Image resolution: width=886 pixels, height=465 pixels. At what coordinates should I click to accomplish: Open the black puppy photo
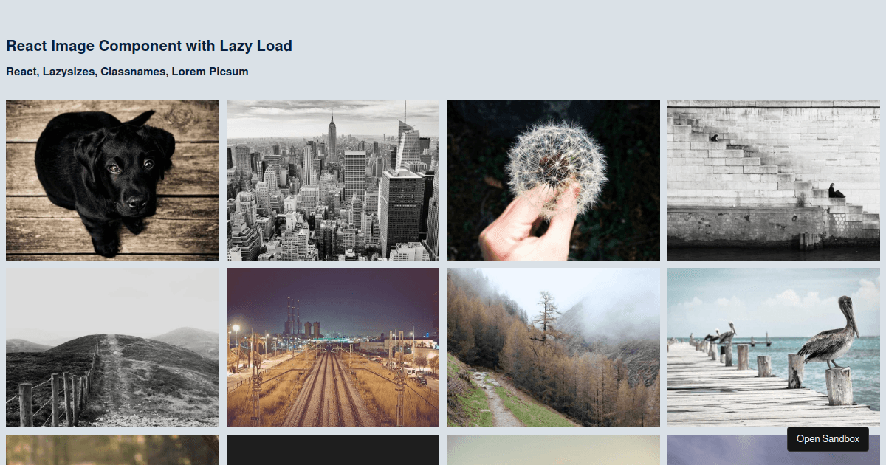[112, 180]
